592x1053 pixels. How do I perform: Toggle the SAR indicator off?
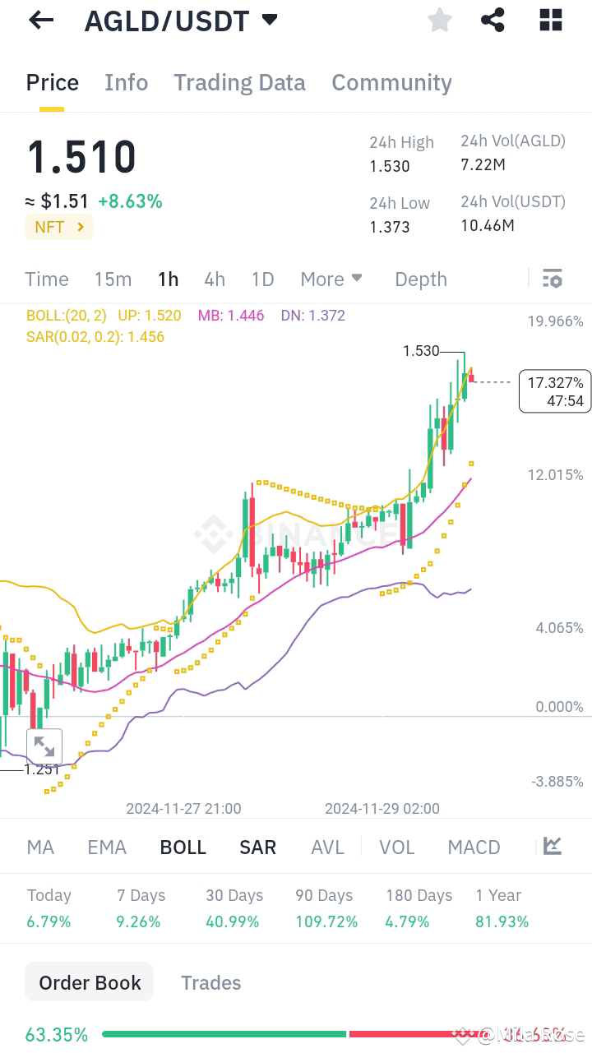pos(257,846)
